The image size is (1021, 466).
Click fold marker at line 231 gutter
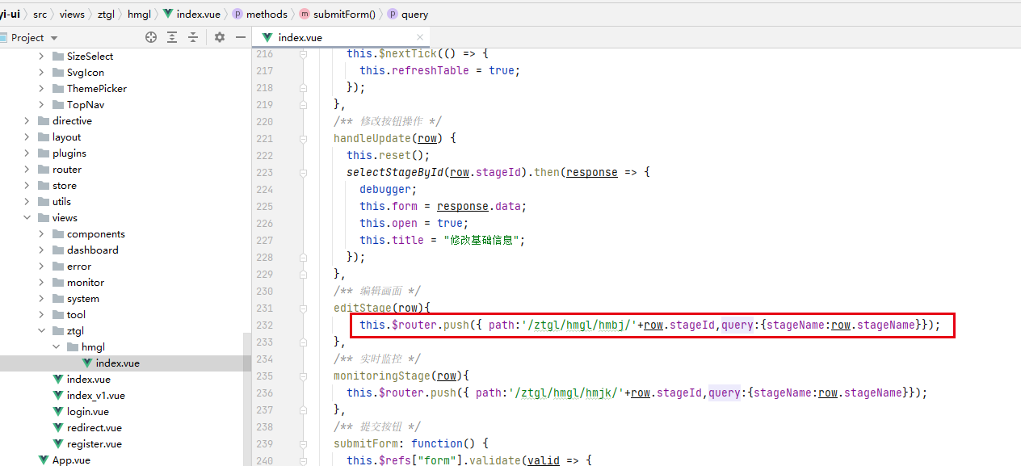(x=304, y=308)
